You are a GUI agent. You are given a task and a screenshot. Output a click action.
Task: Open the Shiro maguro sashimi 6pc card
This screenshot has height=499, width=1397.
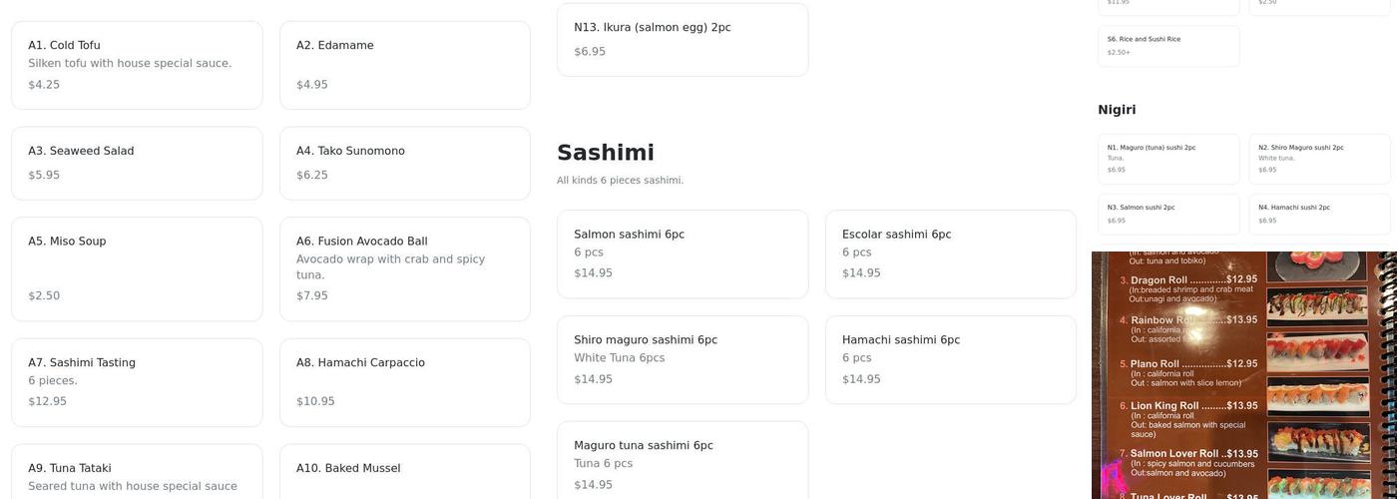click(683, 359)
